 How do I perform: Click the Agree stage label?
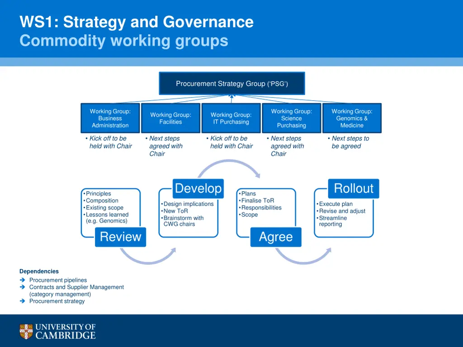[276, 237]
